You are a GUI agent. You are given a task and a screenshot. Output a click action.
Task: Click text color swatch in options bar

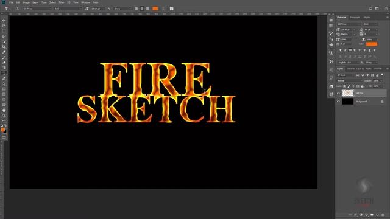click(x=155, y=9)
